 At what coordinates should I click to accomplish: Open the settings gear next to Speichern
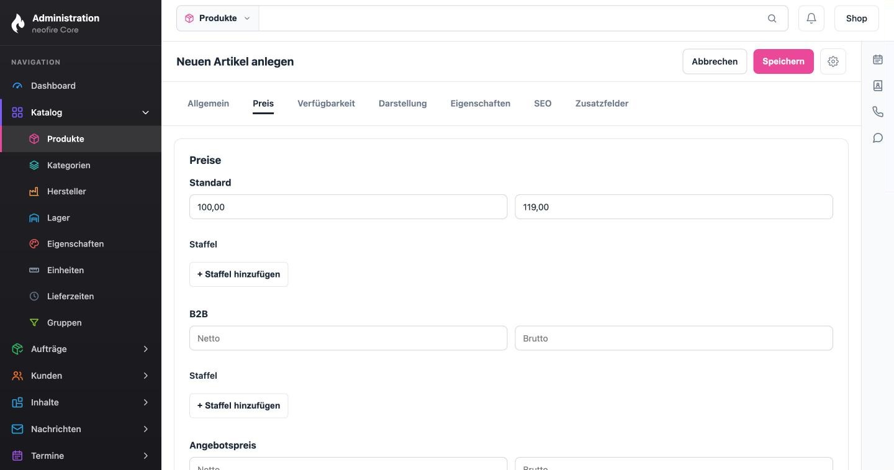[833, 61]
